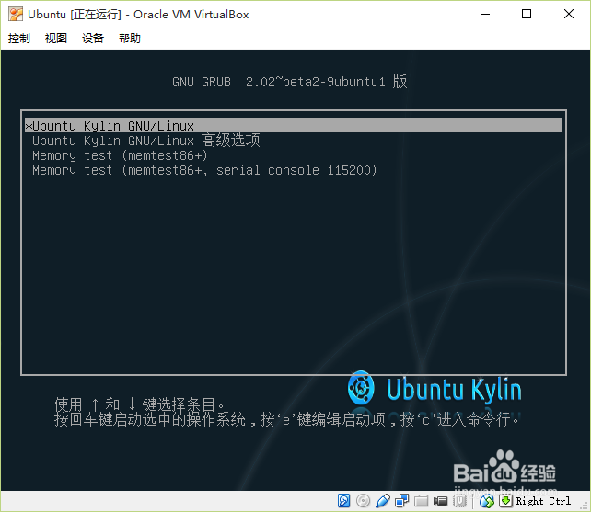Click the CPU virtualization features status icon
Screen dimensions: 591x512
tap(459, 501)
